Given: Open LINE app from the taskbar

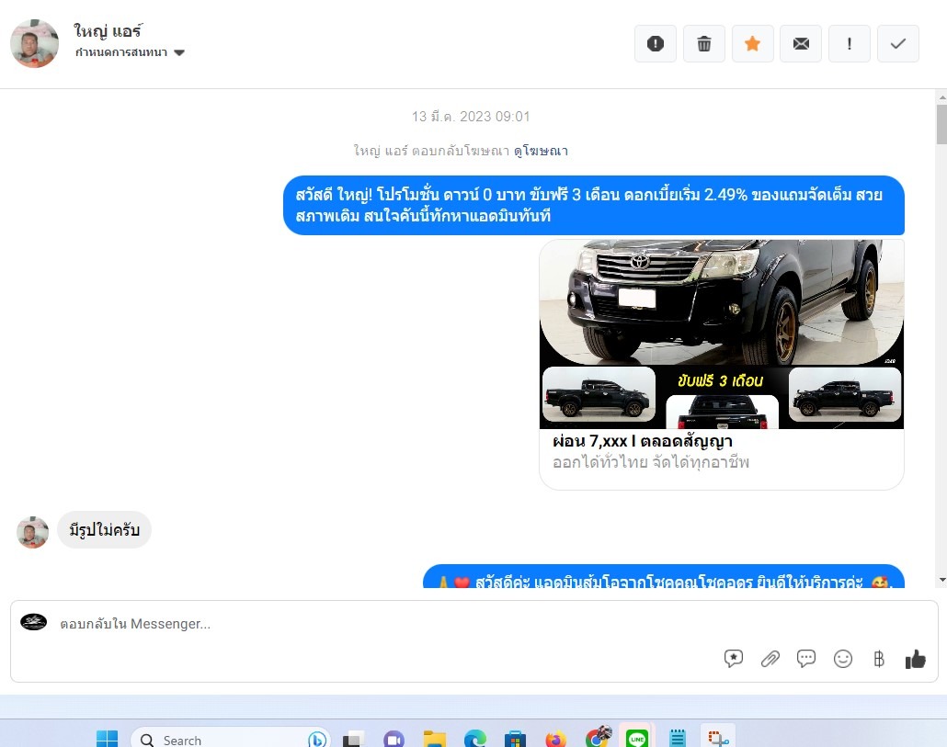Looking at the screenshot, I should pyautogui.click(x=636, y=739).
